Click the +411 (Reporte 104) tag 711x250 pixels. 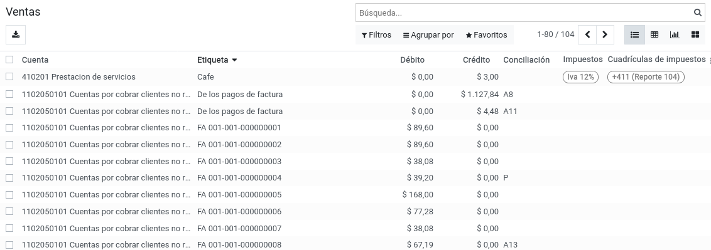[x=646, y=77]
